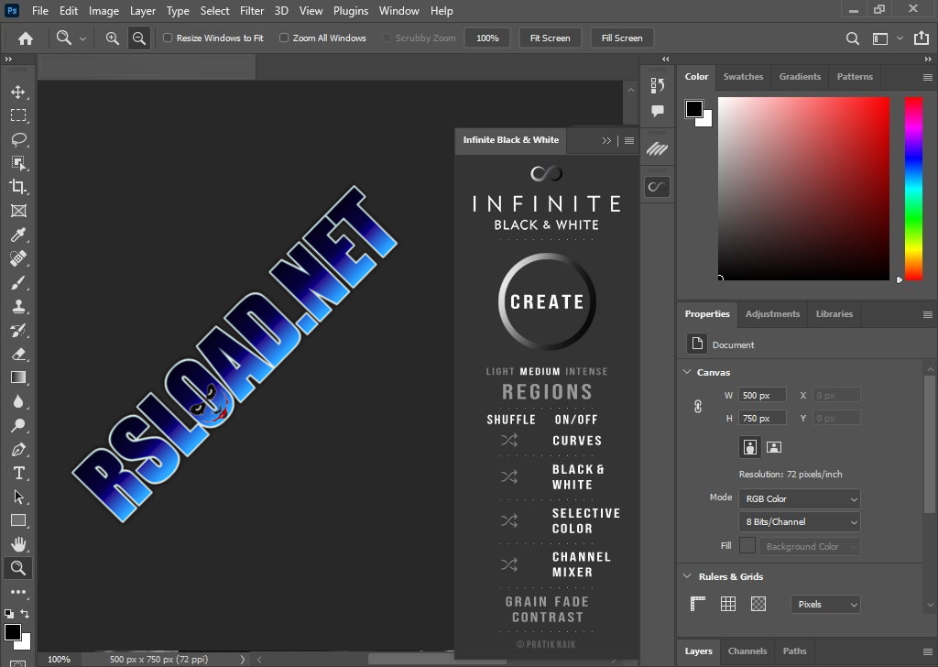Image resolution: width=938 pixels, height=667 pixels.
Task: Collapse the Canvas section
Action: (687, 372)
